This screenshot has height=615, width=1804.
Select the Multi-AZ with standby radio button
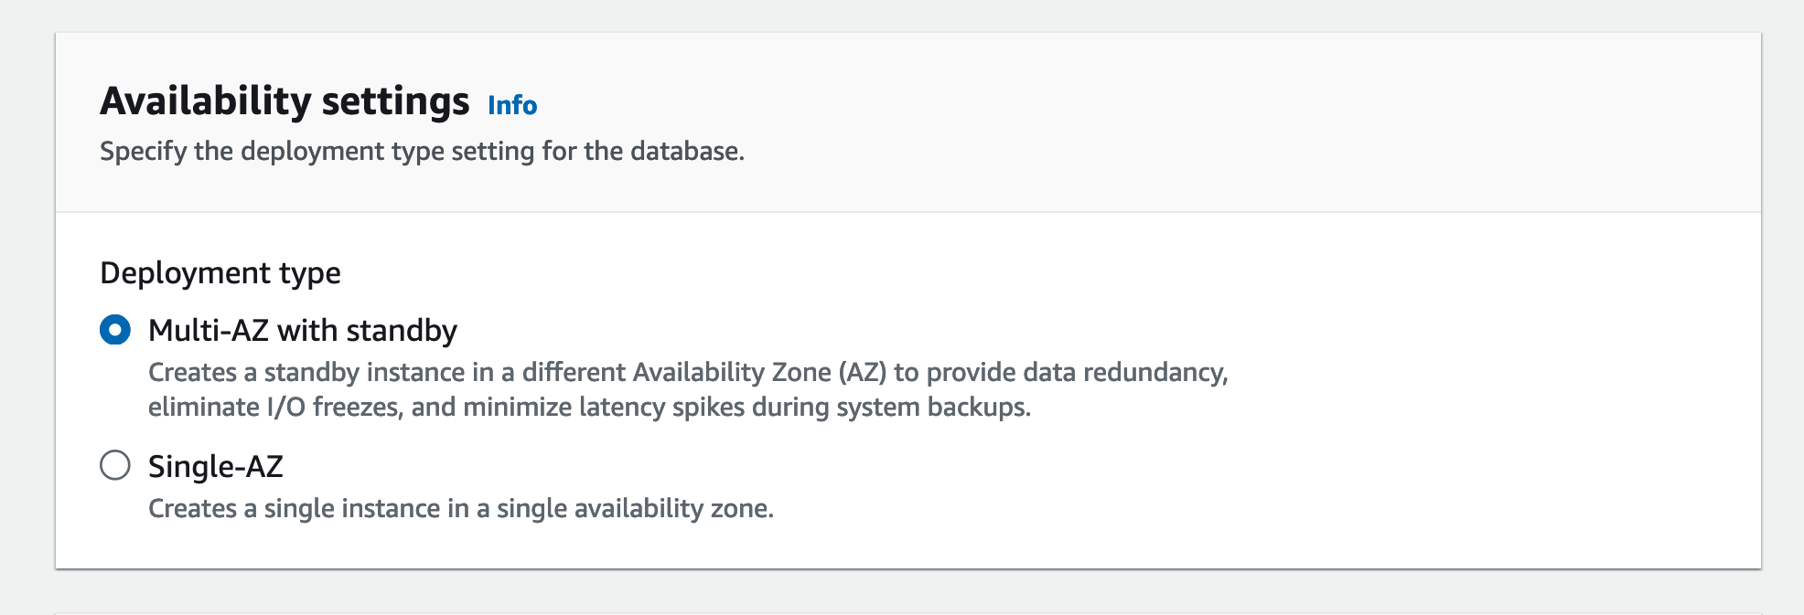(x=115, y=330)
